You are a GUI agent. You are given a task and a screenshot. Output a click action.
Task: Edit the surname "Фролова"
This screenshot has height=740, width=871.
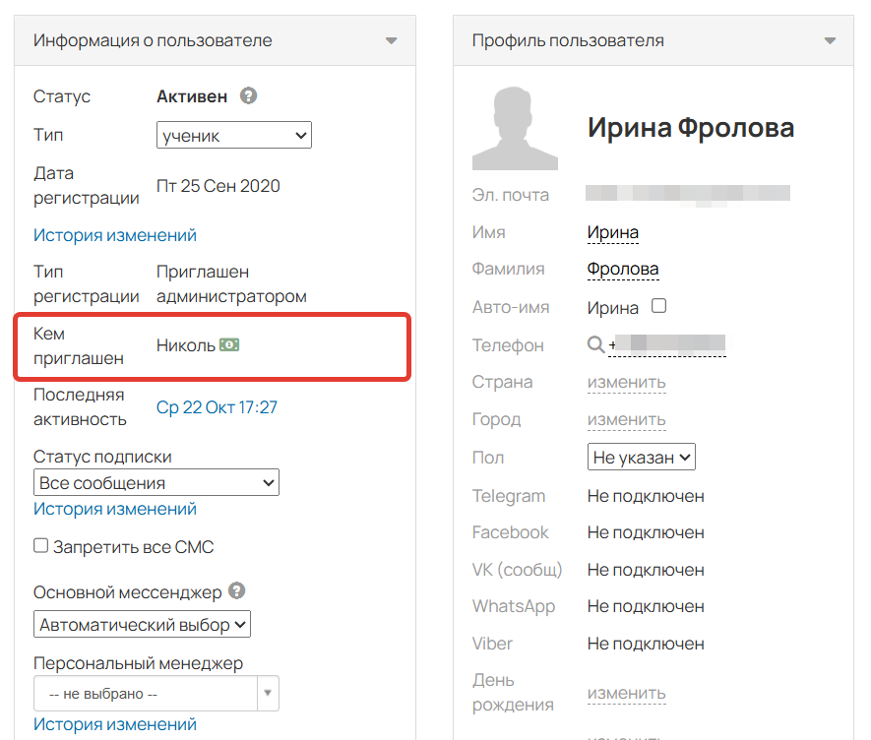coord(623,269)
